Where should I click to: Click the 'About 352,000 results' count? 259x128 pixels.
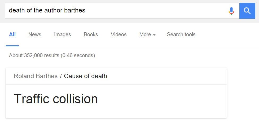click(34, 55)
